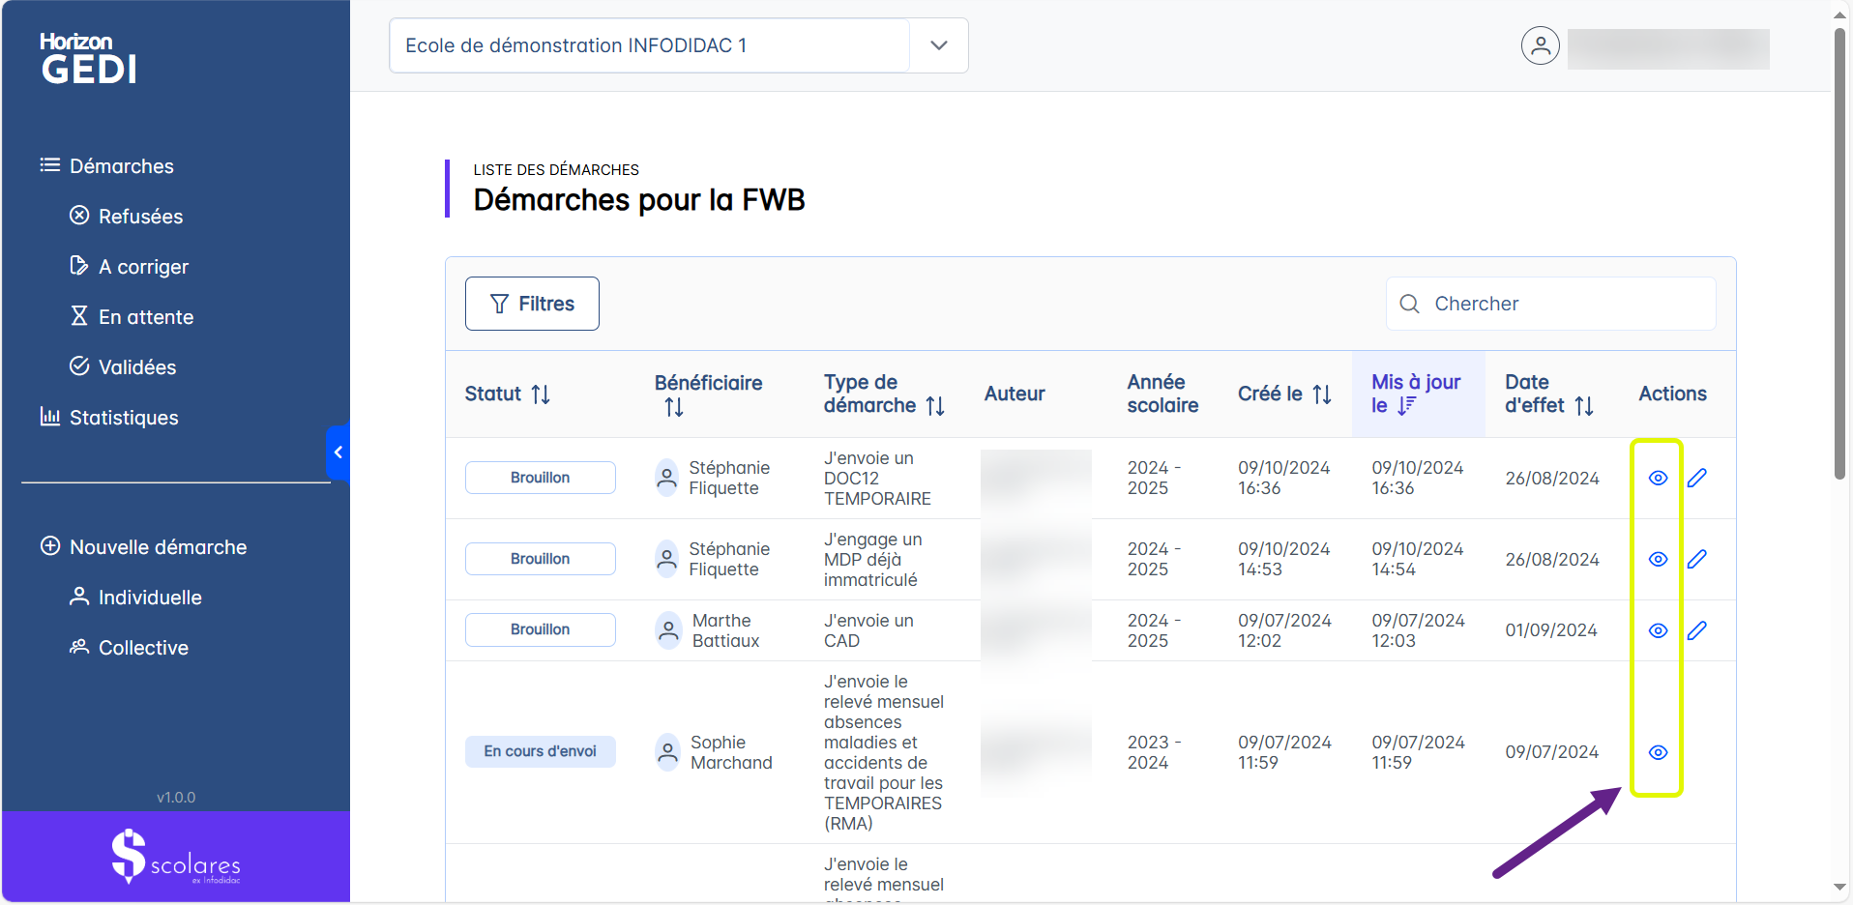Click the J'envoie un CAD cell
This screenshot has width=1853, height=905.
(x=868, y=630)
